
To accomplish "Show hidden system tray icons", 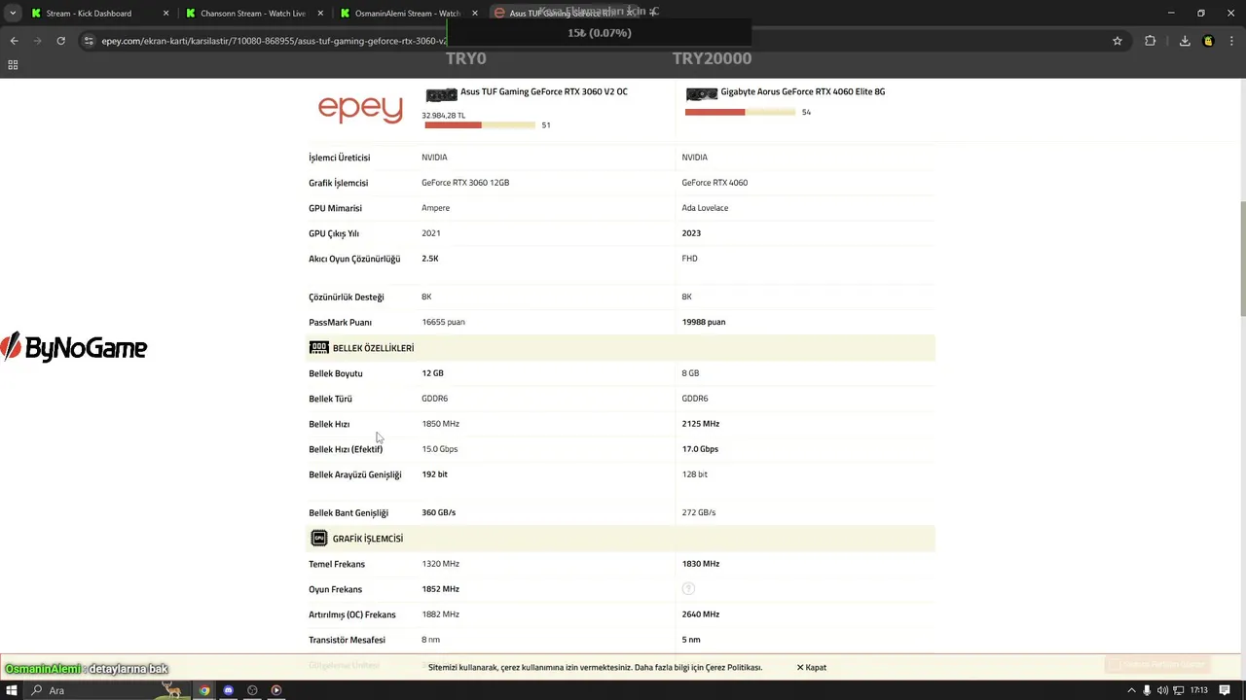I will [1131, 690].
